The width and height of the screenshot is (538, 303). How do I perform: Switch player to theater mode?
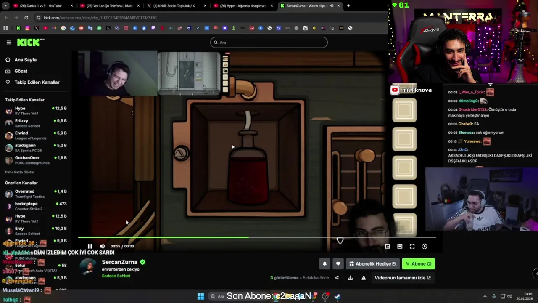coord(400,246)
